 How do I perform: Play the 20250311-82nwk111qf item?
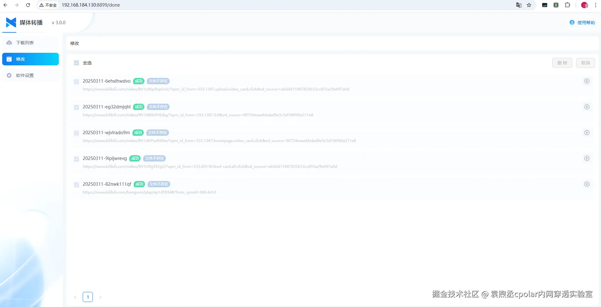pos(587,184)
